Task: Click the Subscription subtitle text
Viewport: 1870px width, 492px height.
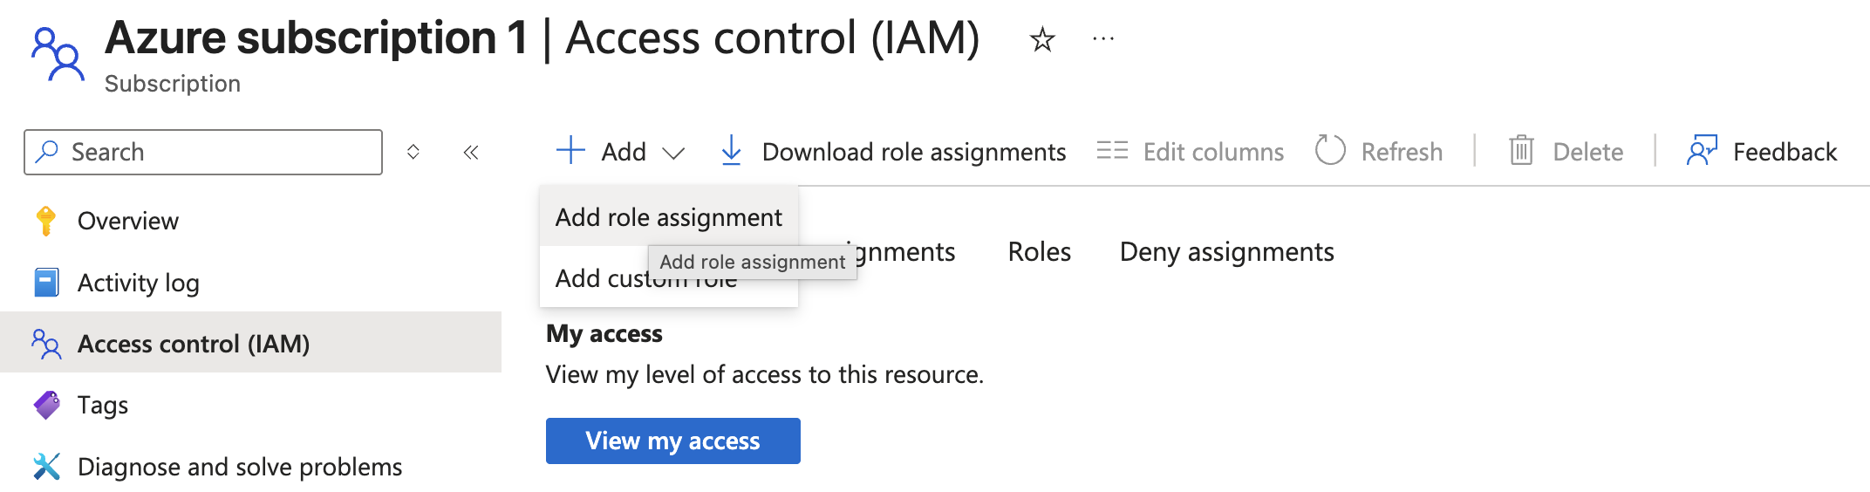Action: coord(173,84)
